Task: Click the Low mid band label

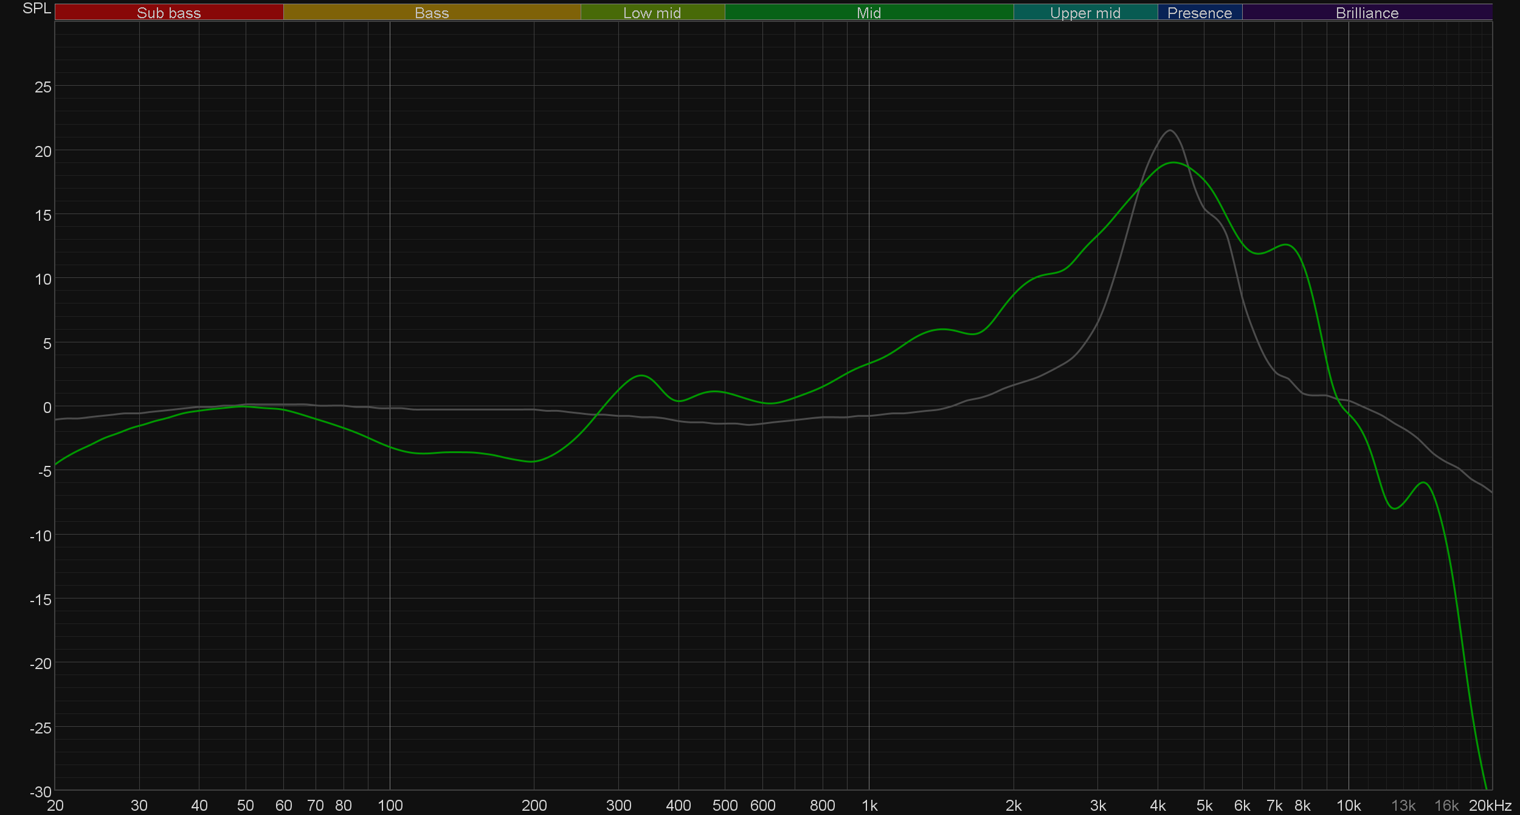Action: (x=652, y=13)
